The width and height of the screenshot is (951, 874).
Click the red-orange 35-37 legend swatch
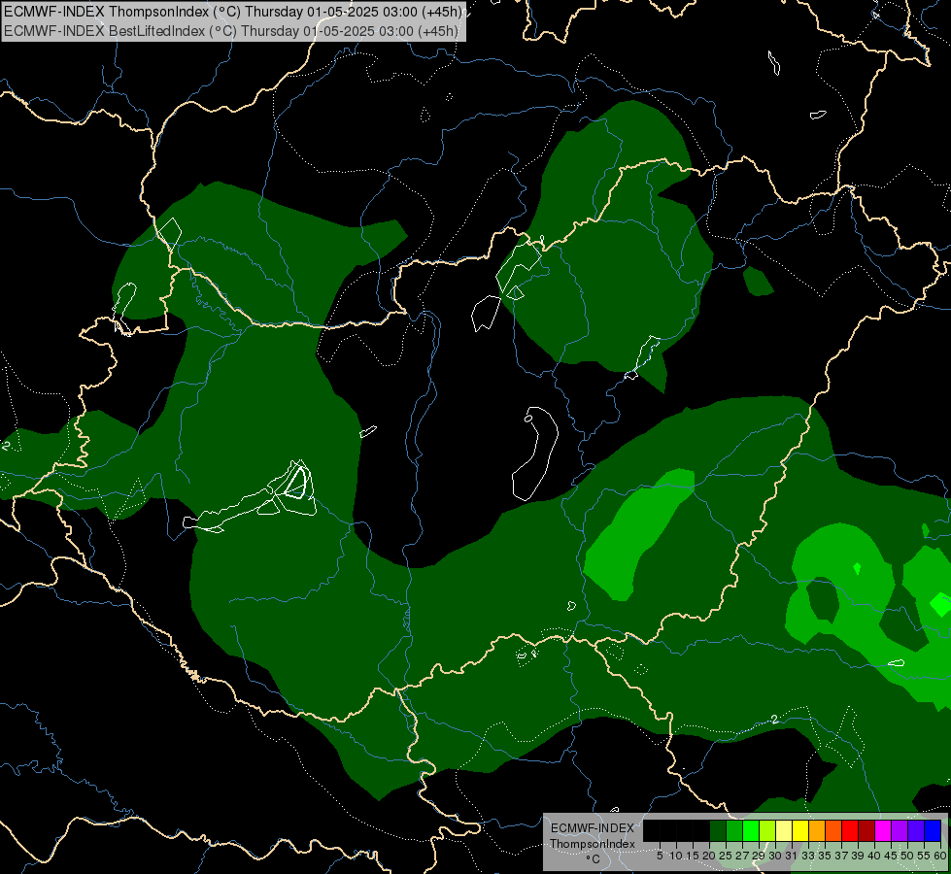click(833, 830)
